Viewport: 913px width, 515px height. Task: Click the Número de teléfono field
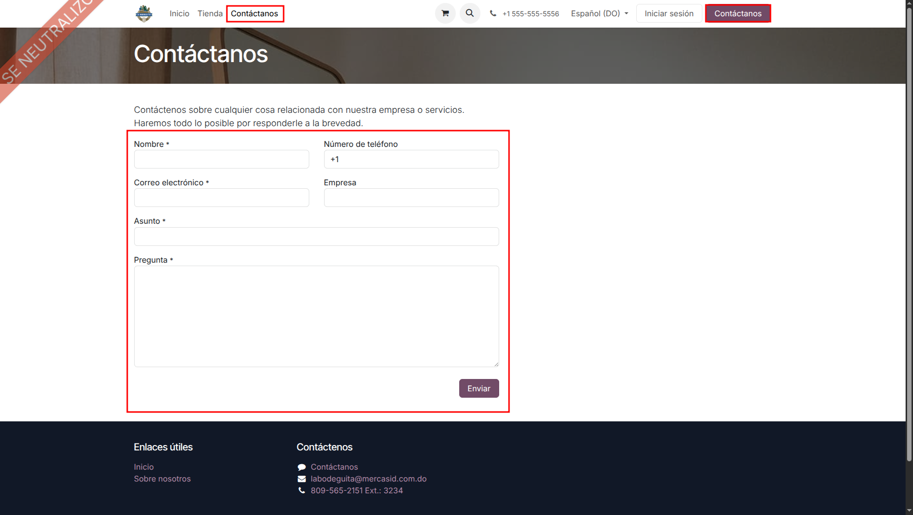coord(411,159)
